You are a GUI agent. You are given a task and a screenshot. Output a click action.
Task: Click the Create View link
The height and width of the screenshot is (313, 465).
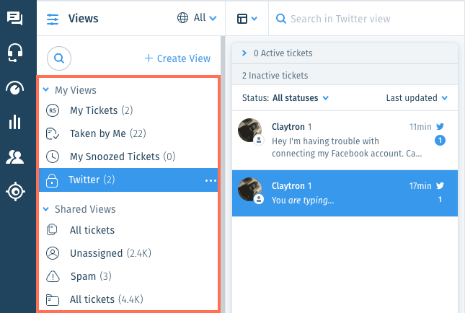coord(177,58)
